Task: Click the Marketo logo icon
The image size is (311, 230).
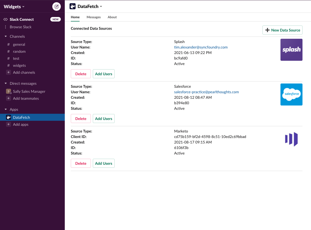Action: 291,139
